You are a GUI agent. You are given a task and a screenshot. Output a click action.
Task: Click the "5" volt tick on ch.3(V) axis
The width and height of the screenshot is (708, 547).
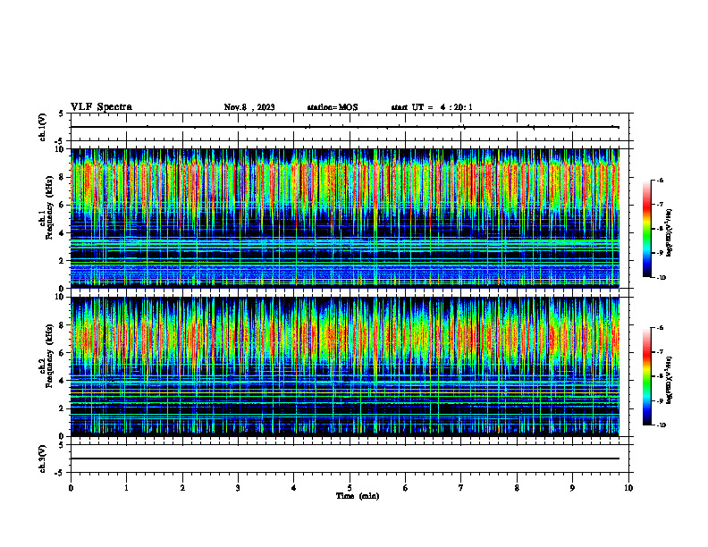pos(61,445)
